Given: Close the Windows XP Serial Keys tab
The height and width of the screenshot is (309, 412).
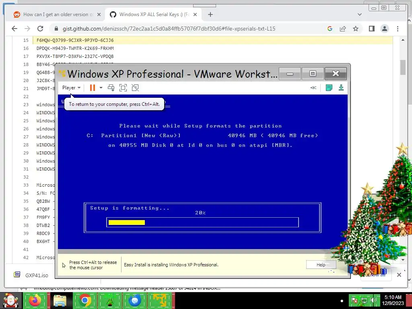Looking at the screenshot, I should (x=195, y=14).
